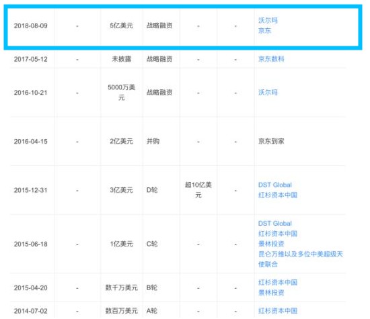Click the 并购 round cell
This screenshot has width=370, height=319.
click(x=153, y=141)
